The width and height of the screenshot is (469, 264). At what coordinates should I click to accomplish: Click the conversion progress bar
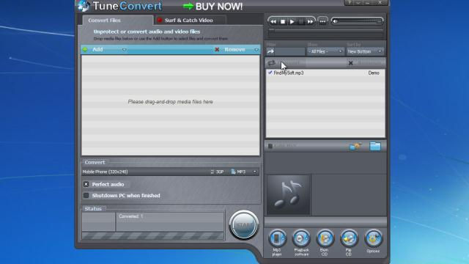(x=153, y=236)
